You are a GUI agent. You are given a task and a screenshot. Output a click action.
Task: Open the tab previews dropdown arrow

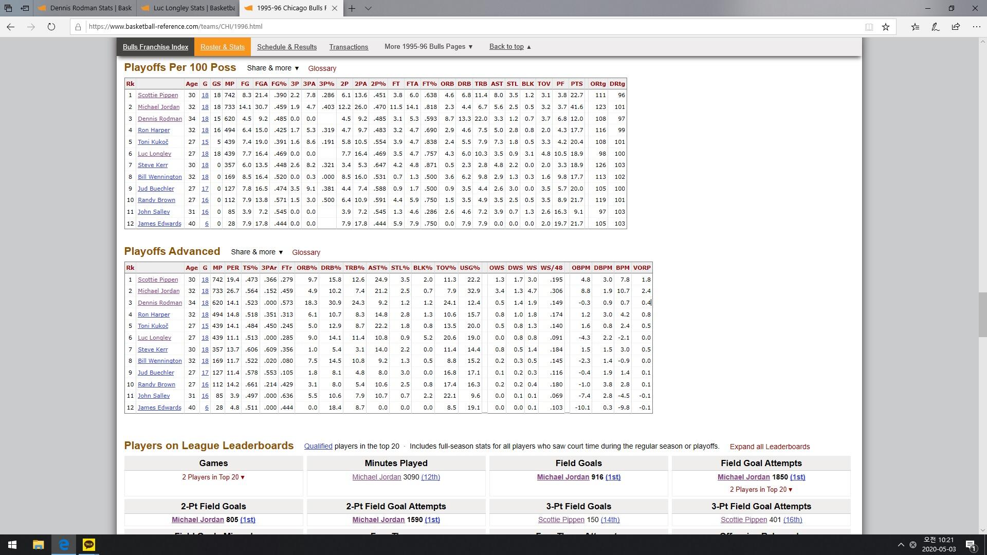pyautogui.click(x=368, y=8)
